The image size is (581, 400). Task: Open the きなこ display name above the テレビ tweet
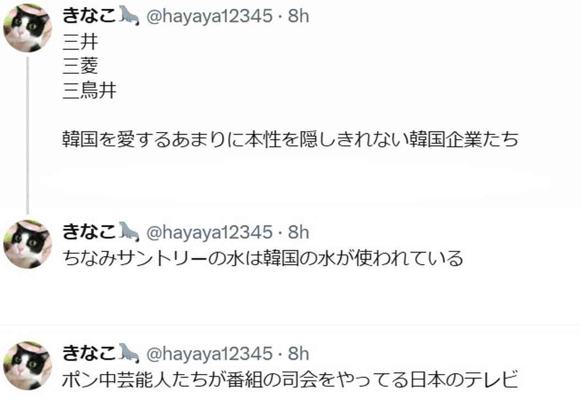point(89,353)
